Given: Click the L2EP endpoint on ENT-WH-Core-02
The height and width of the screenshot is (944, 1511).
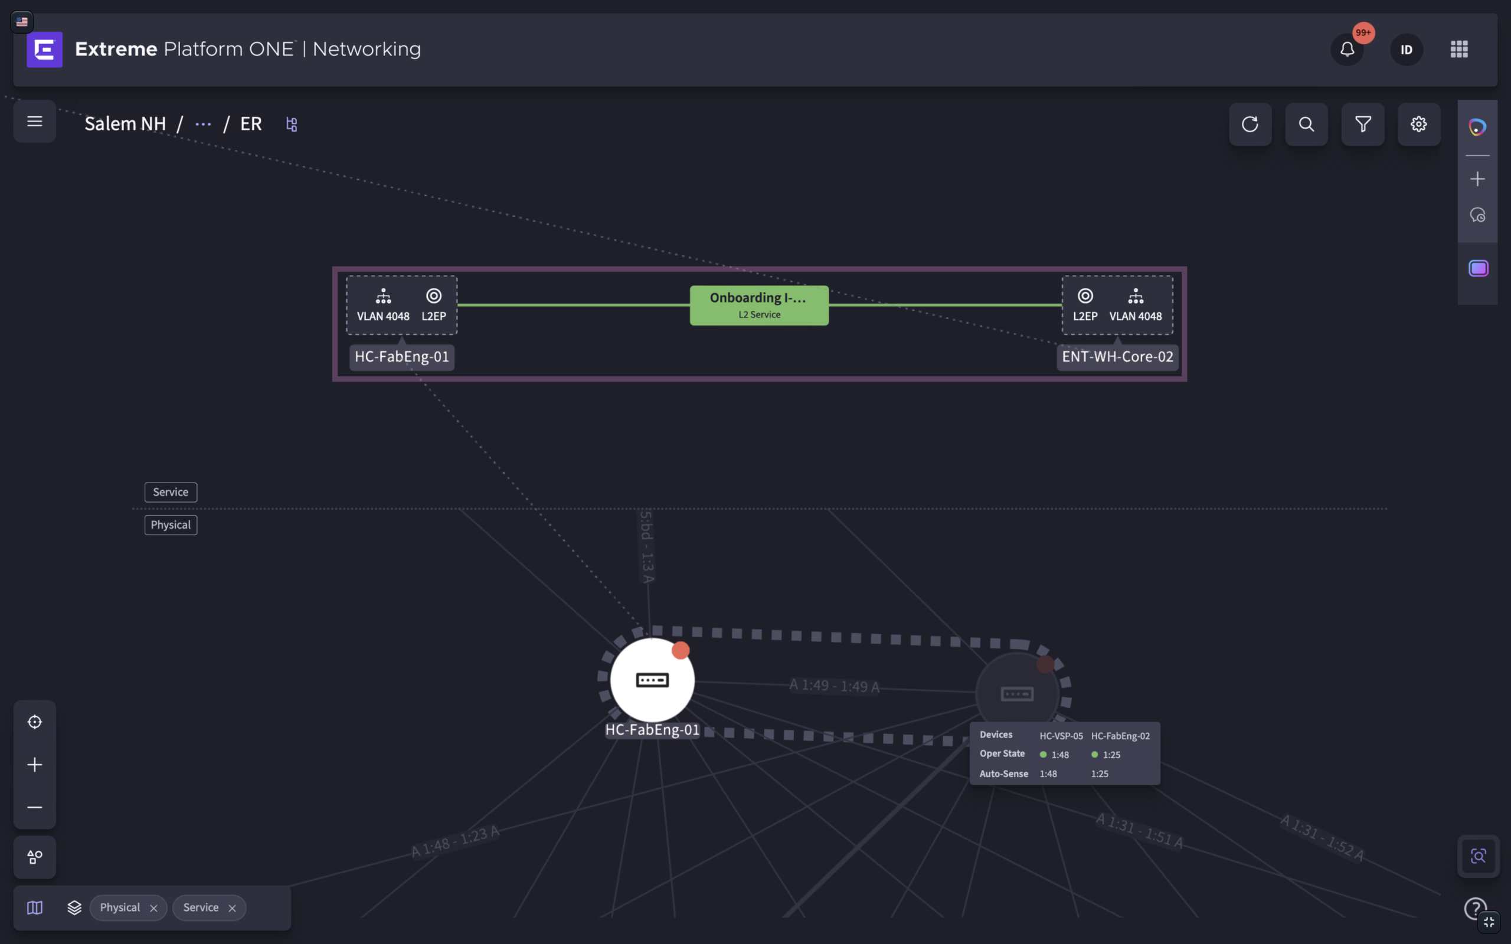Looking at the screenshot, I should pyautogui.click(x=1085, y=304).
